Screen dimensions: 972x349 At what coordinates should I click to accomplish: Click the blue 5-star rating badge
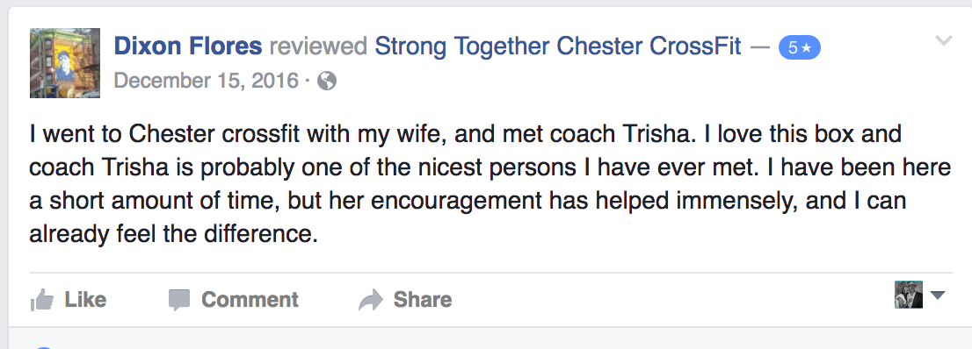[x=799, y=47]
